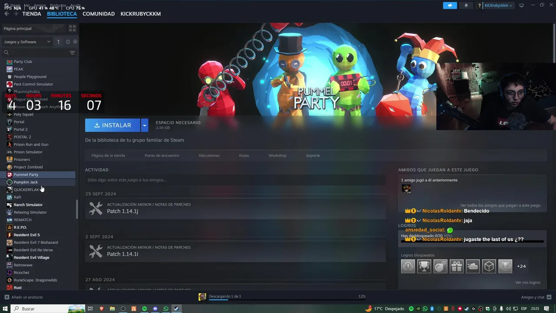
Task: Open the Workshop tab
Action: 278,155
